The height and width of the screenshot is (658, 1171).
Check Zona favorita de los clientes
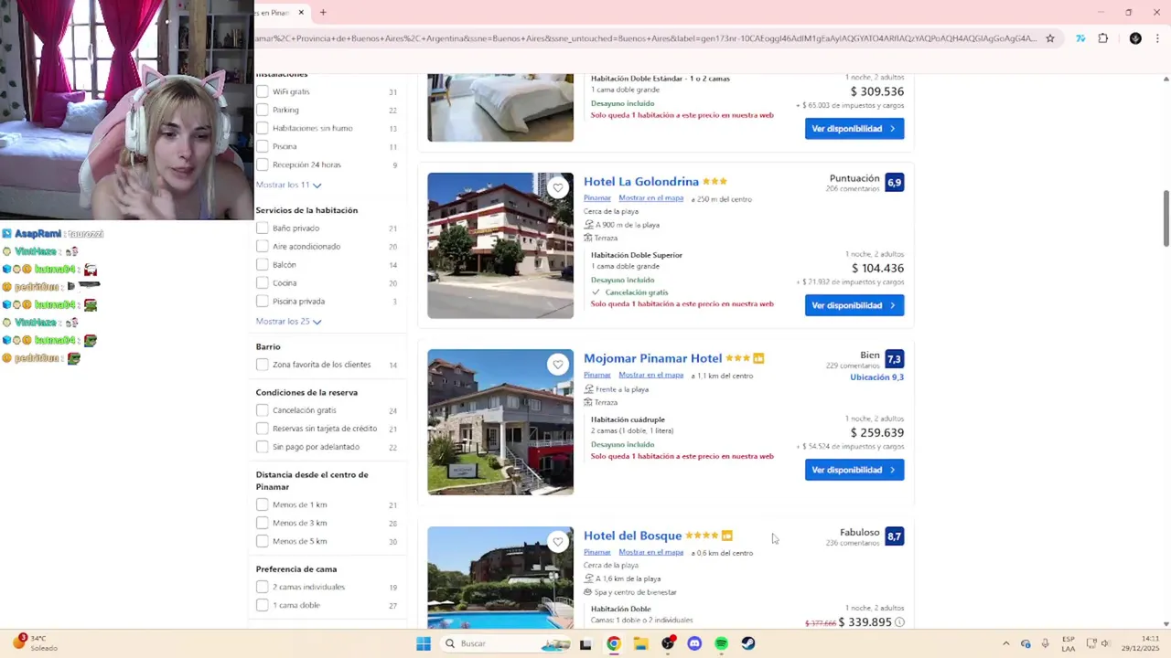(263, 365)
